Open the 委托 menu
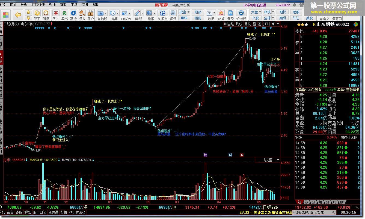Viewport: 365px width, 219px height. click(x=52, y=5)
